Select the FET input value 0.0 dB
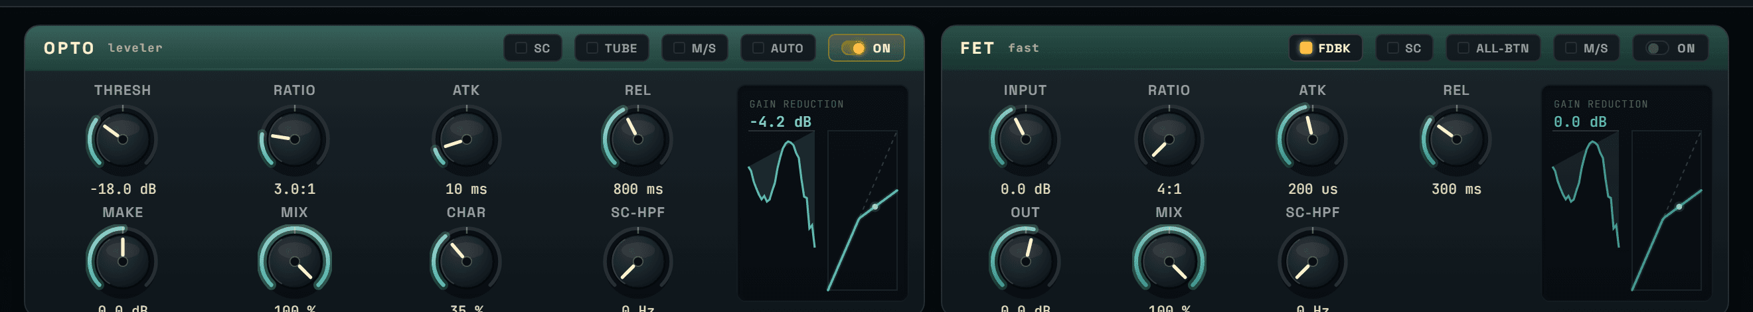1753x312 pixels. click(1025, 189)
